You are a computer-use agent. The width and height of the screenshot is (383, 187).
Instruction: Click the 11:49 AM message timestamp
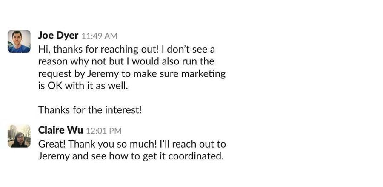click(x=99, y=36)
